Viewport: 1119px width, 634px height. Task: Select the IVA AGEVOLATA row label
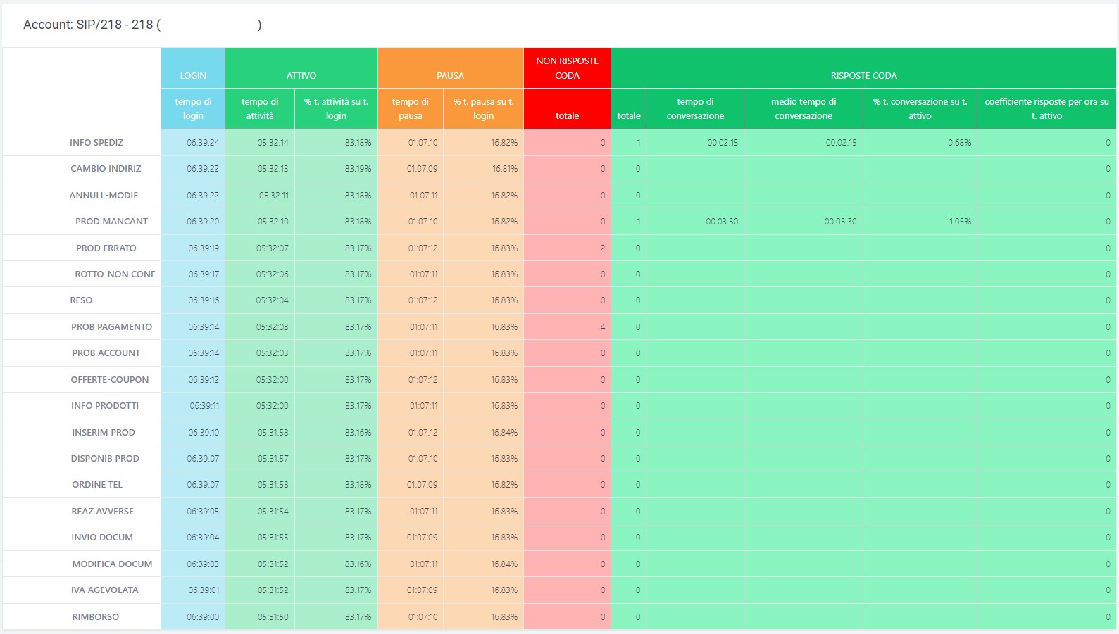point(104,590)
